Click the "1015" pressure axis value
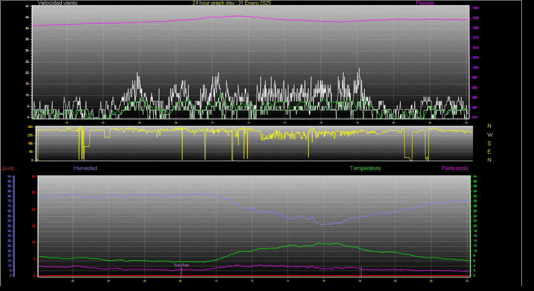The height and width of the screenshot is (291, 534). coord(475,38)
